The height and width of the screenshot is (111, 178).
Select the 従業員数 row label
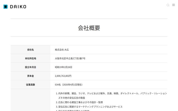pyautogui.click(x=30, y=85)
